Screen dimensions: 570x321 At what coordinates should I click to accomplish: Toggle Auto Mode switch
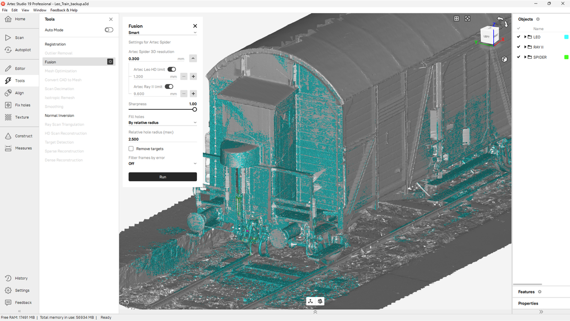pyautogui.click(x=109, y=30)
